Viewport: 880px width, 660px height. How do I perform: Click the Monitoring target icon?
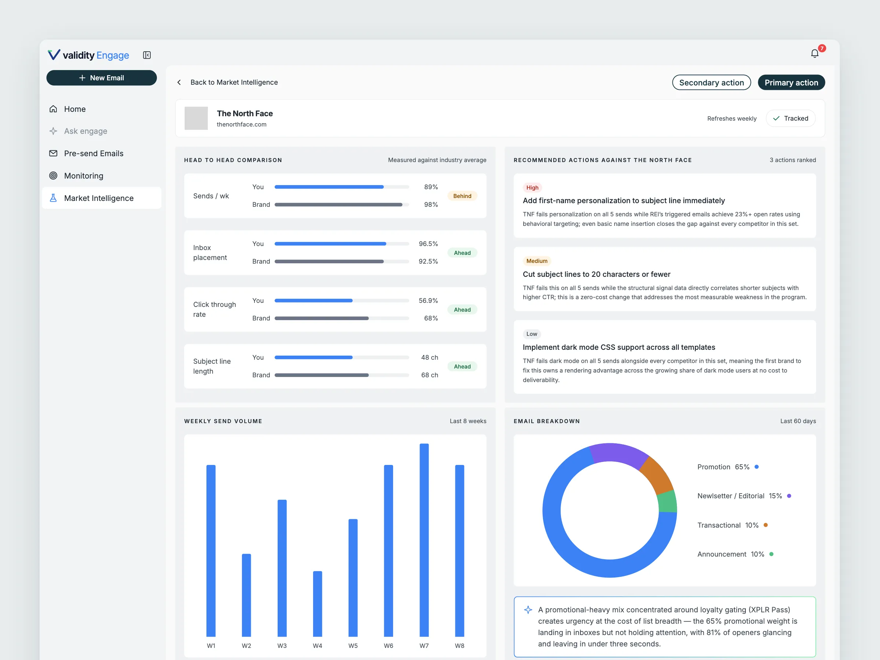tap(53, 175)
